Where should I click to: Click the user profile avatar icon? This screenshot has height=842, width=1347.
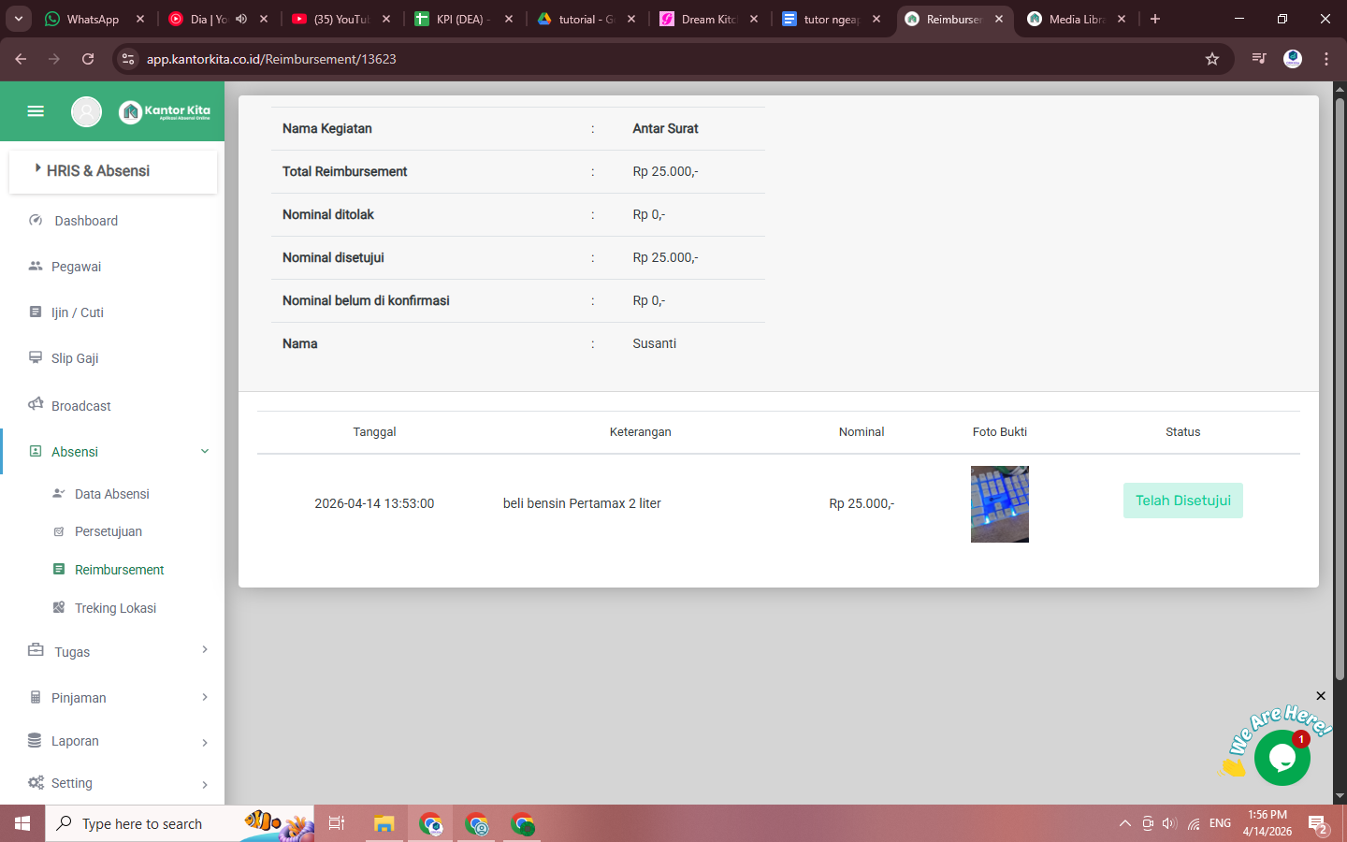pos(86,111)
